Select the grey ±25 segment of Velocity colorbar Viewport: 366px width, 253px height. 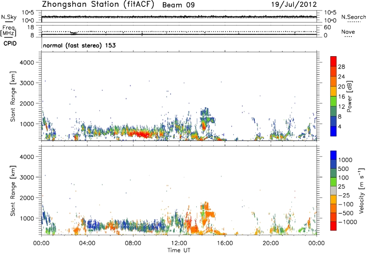[x=334, y=190]
